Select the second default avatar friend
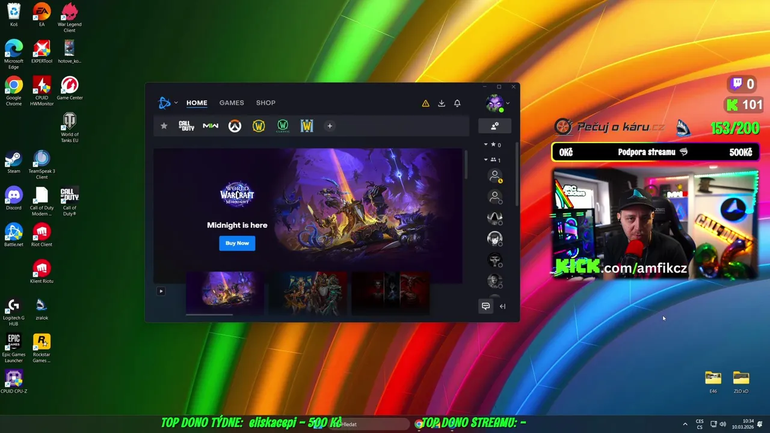 pos(494,197)
